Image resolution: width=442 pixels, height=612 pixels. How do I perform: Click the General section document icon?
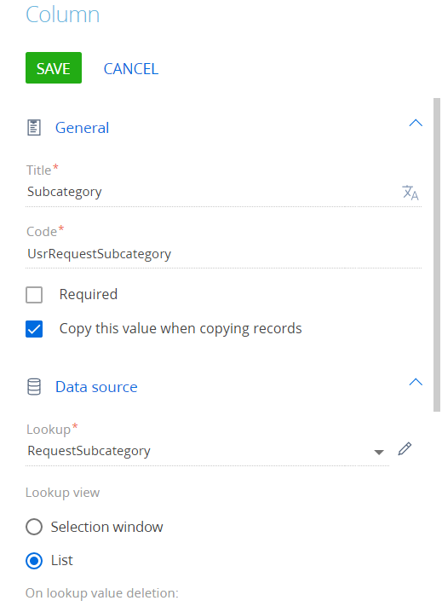34,128
